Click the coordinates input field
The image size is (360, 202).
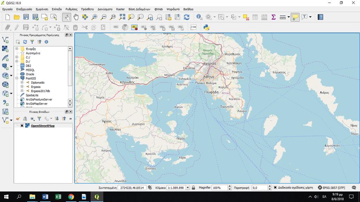(132, 188)
